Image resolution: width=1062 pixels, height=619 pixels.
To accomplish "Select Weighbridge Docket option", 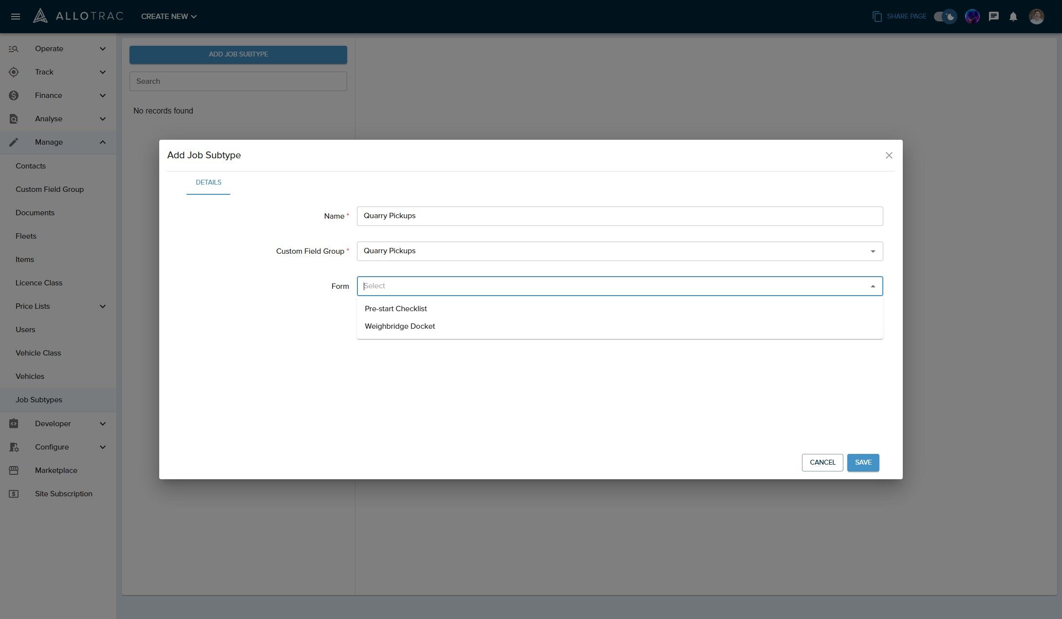I will tap(399, 326).
